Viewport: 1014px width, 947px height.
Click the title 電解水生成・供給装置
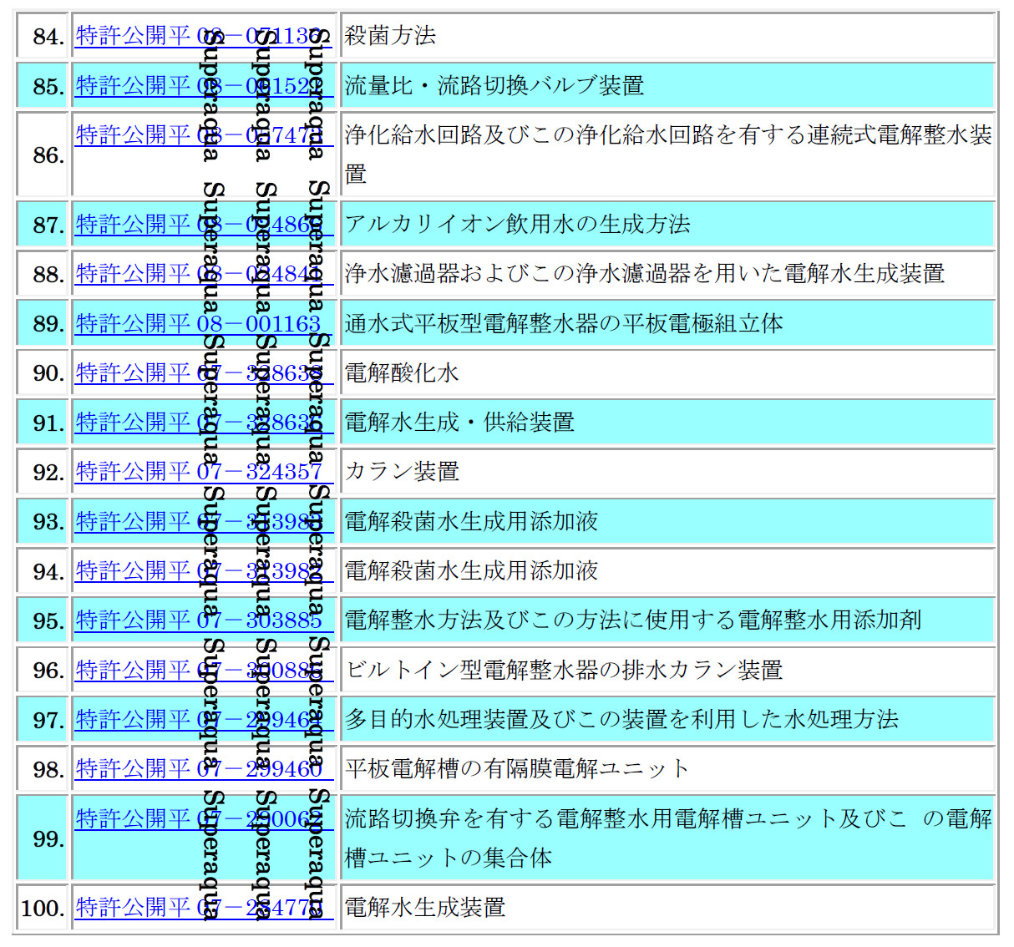tap(459, 422)
